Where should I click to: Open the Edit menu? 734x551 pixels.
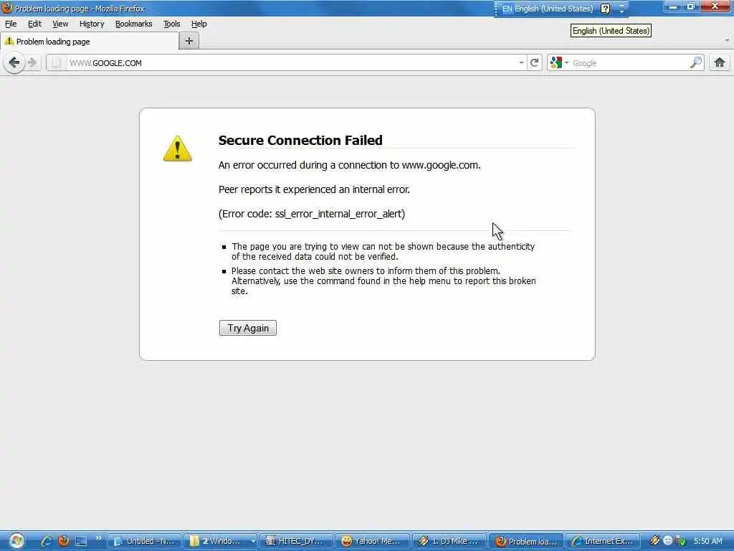(x=34, y=24)
